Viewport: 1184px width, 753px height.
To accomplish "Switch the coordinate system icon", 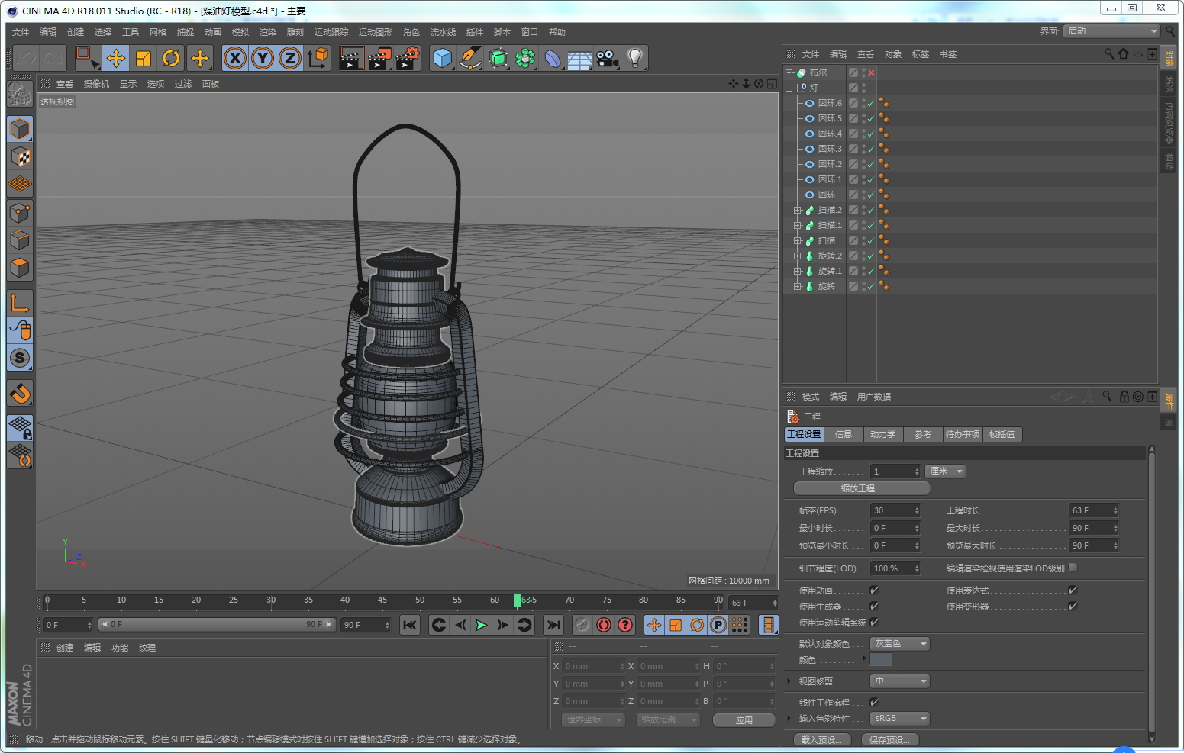I will [x=318, y=58].
